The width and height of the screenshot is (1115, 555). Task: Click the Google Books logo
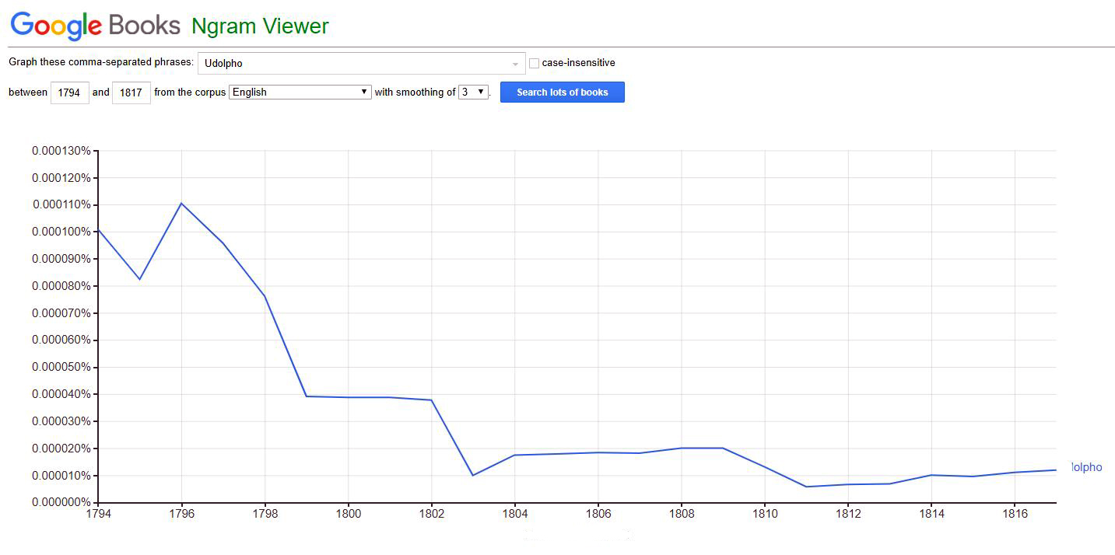tap(95, 26)
